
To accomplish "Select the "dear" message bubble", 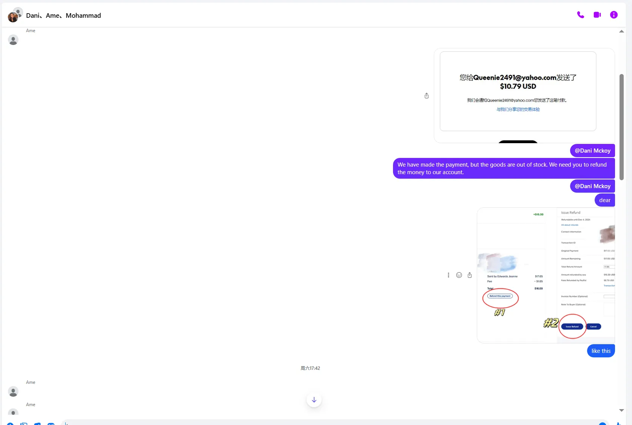I will coord(605,200).
